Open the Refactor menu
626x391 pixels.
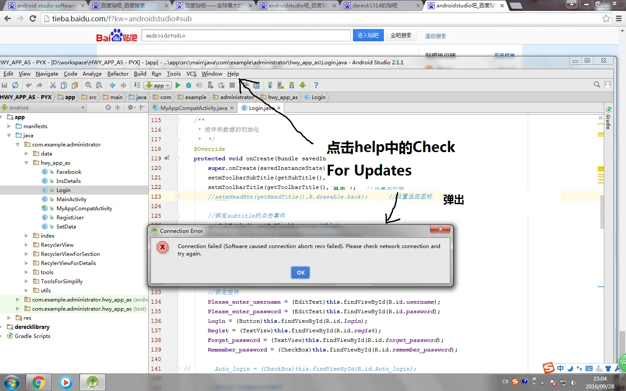(x=118, y=74)
